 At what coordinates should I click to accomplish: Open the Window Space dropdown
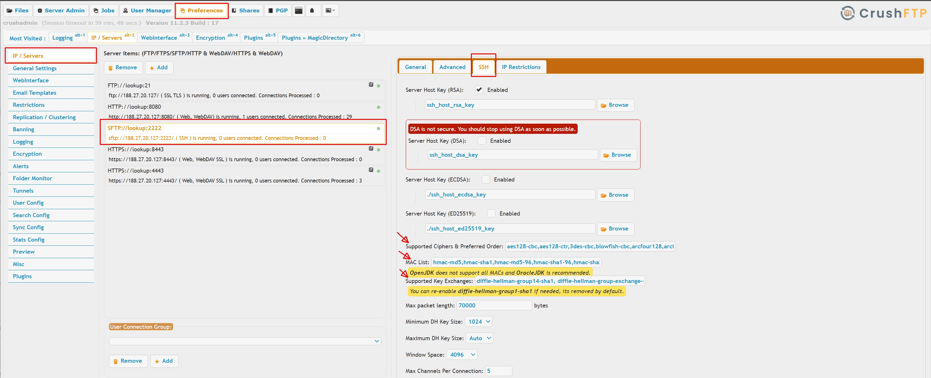462,355
